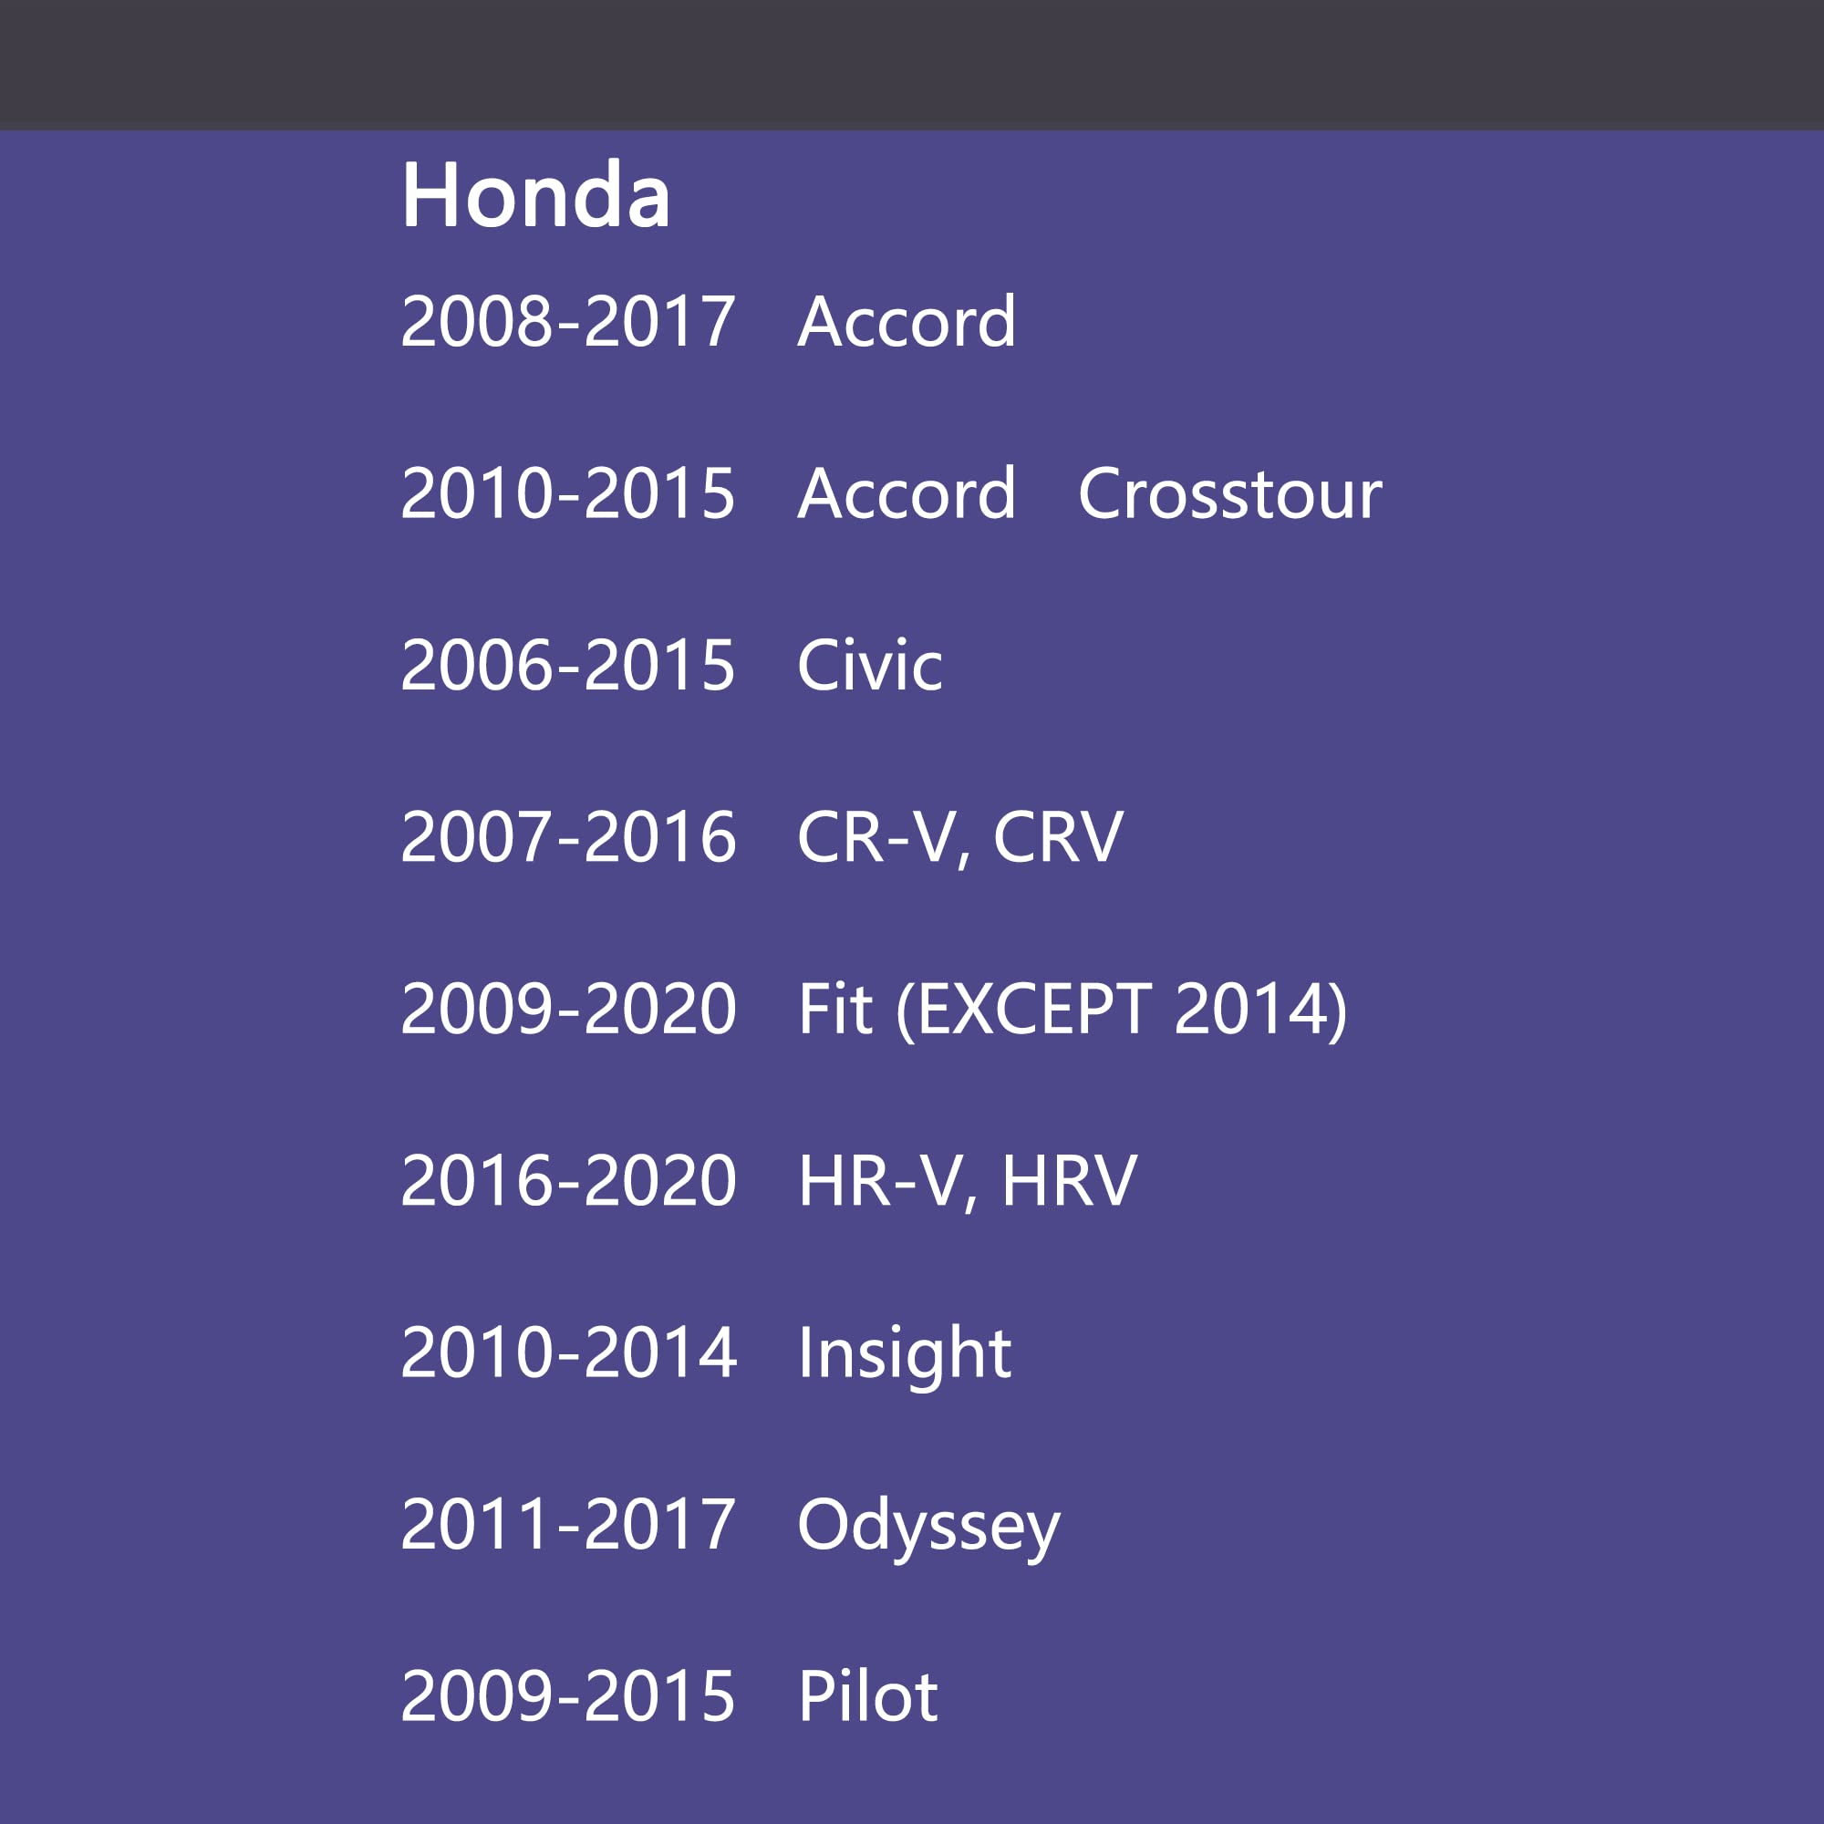This screenshot has height=1824, width=1824.
Task: Select the 2016-2020 year range text
Action: (x=567, y=1181)
